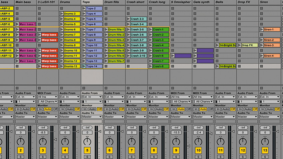Select the Crash short track header
Image resolution: width=283 pixels, height=159 pixels.
click(136, 2)
